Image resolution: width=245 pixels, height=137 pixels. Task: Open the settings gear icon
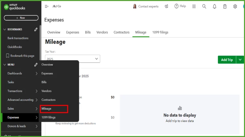(x=235, y=7)
